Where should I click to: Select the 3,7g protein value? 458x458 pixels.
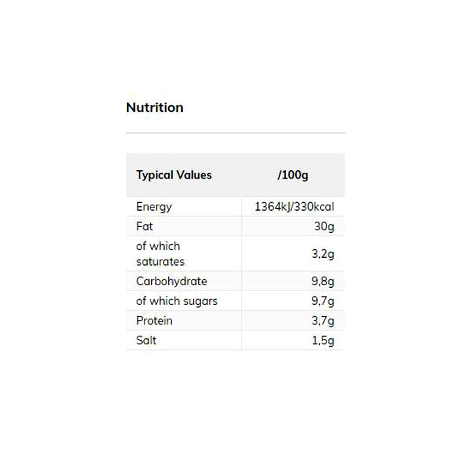[323, 321]
